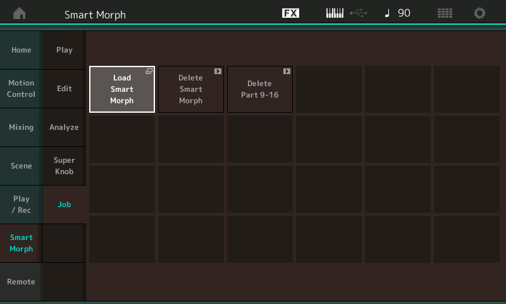Viewport: 506px width, 304px height.
Task: Click popup icon on Load Smart Morph
Action: point(149,72)
